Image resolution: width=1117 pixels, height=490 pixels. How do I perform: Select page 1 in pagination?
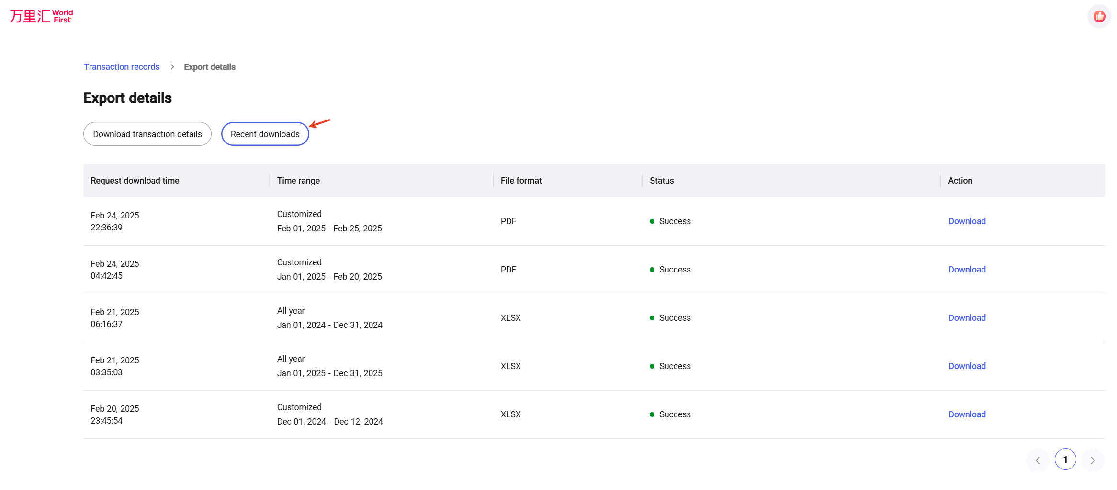tap(1065, 459)
